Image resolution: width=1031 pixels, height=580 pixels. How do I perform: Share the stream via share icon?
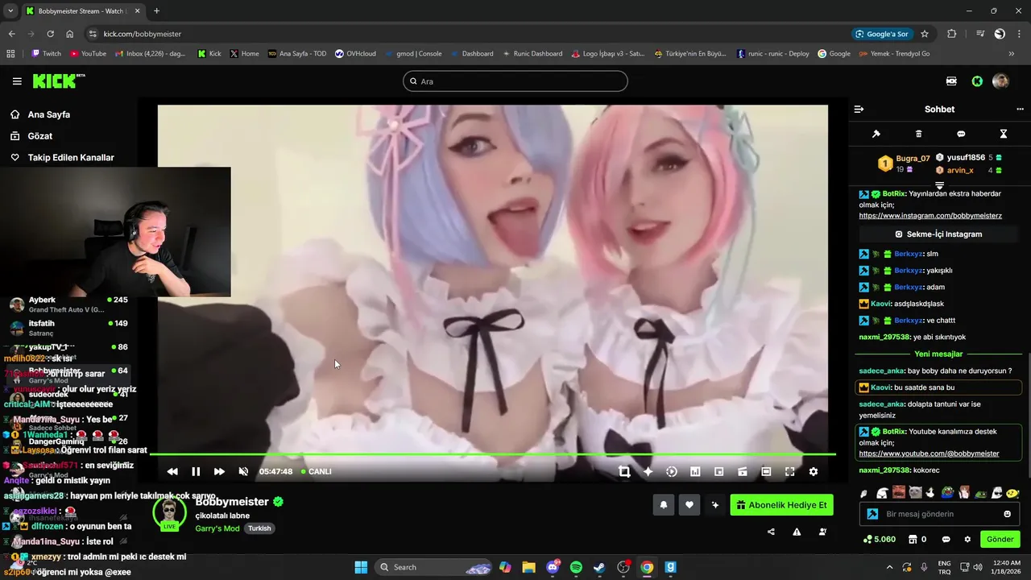point(771,532)
